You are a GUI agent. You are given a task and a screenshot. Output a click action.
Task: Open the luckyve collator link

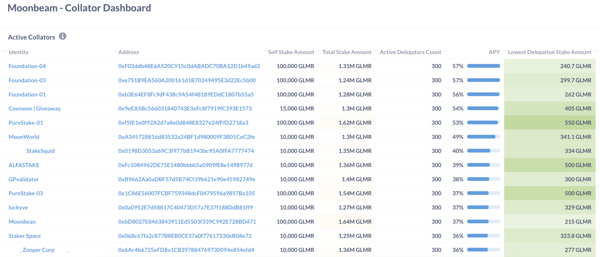point(18,207)
